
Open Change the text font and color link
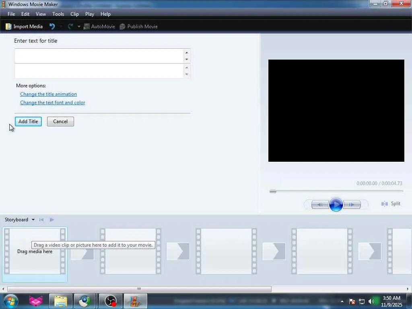53,103
